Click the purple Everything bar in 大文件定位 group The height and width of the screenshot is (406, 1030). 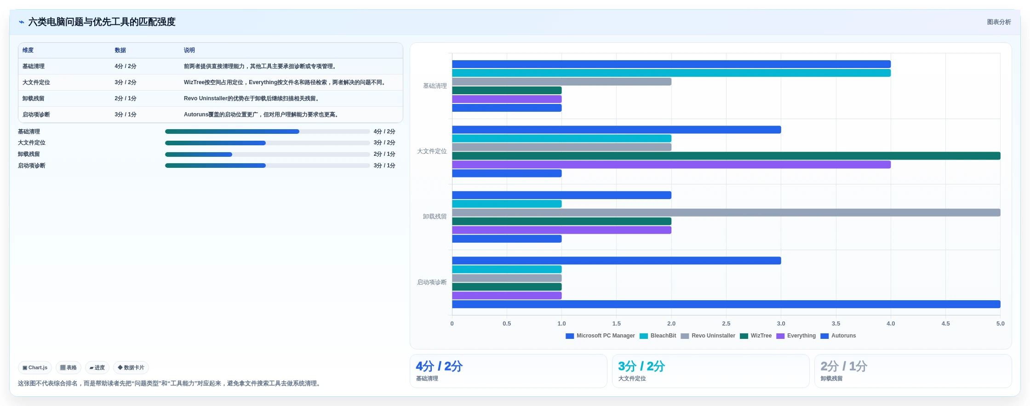pos(671,165)
